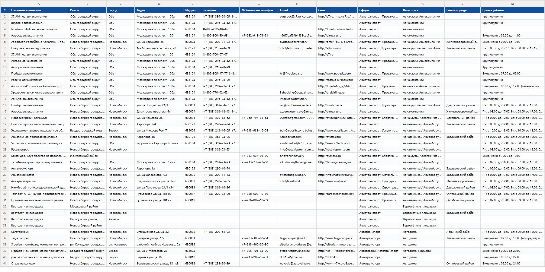
Task: Select cell "Nordwind Airlines, авиакомпания"
Action: [x=39, y=29]
